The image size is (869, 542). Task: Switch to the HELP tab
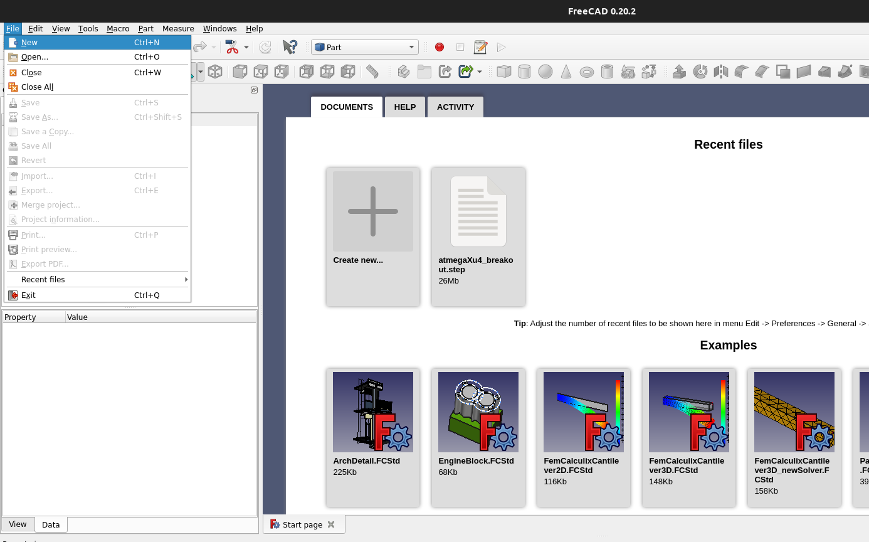pyautogui.click(x=405, y=107)
